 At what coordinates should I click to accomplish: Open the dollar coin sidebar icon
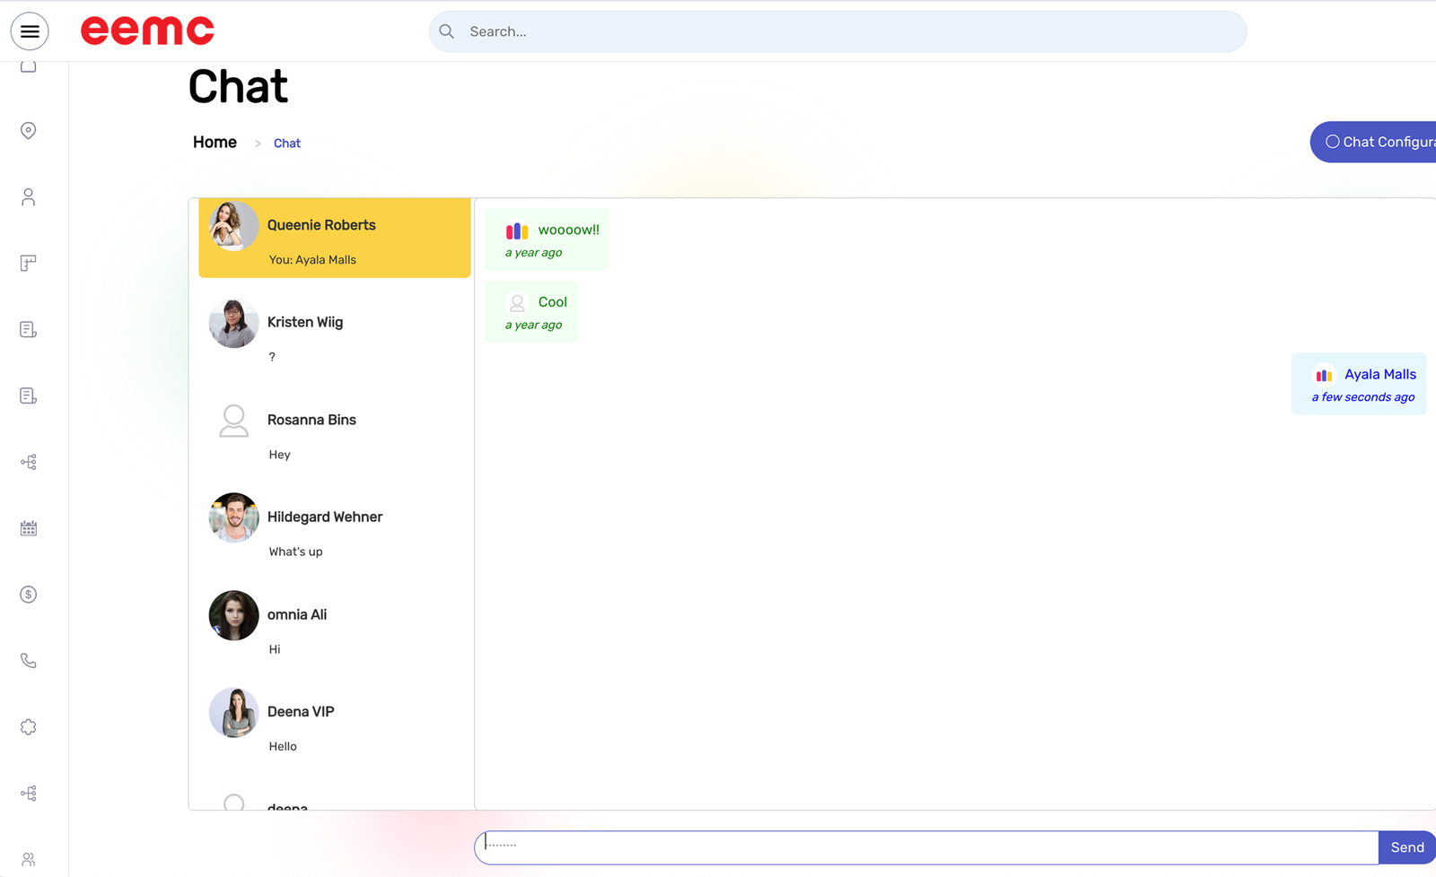click(29, 595)
